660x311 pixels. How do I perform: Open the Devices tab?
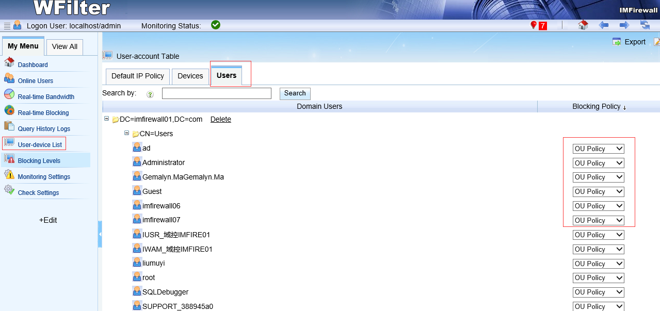[x=190, y=76]
